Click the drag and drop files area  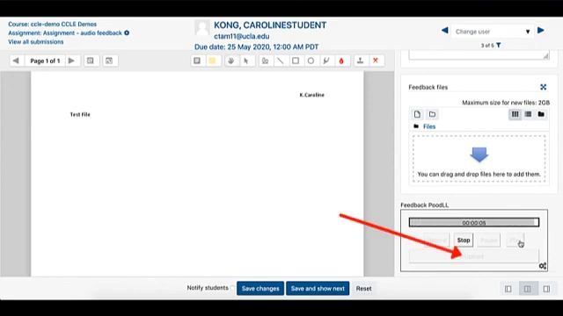(479, 159)
